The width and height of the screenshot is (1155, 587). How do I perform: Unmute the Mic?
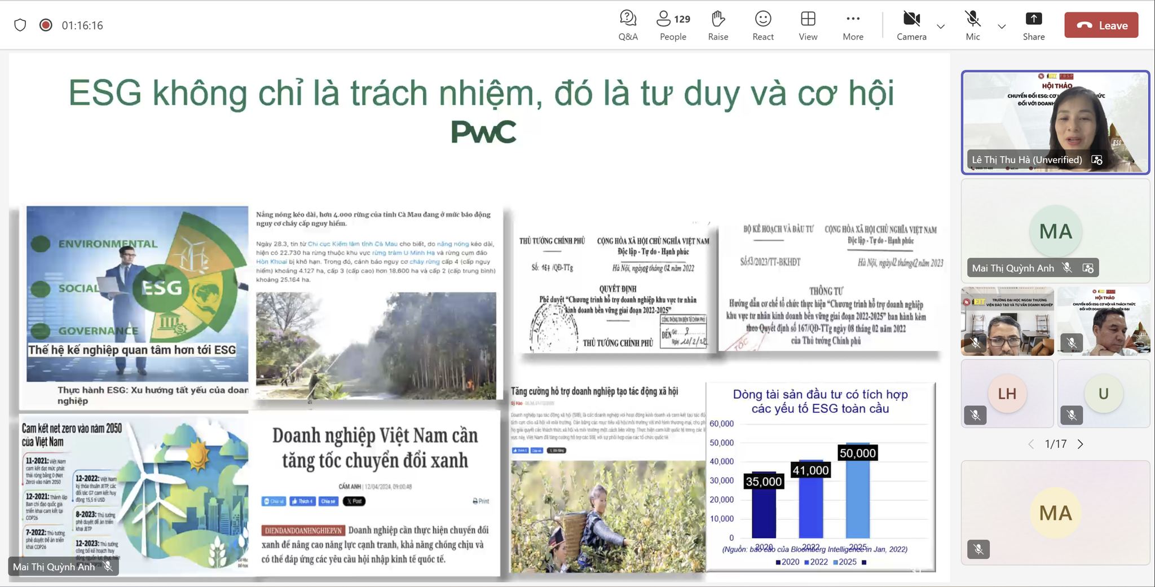click(972, 25)
